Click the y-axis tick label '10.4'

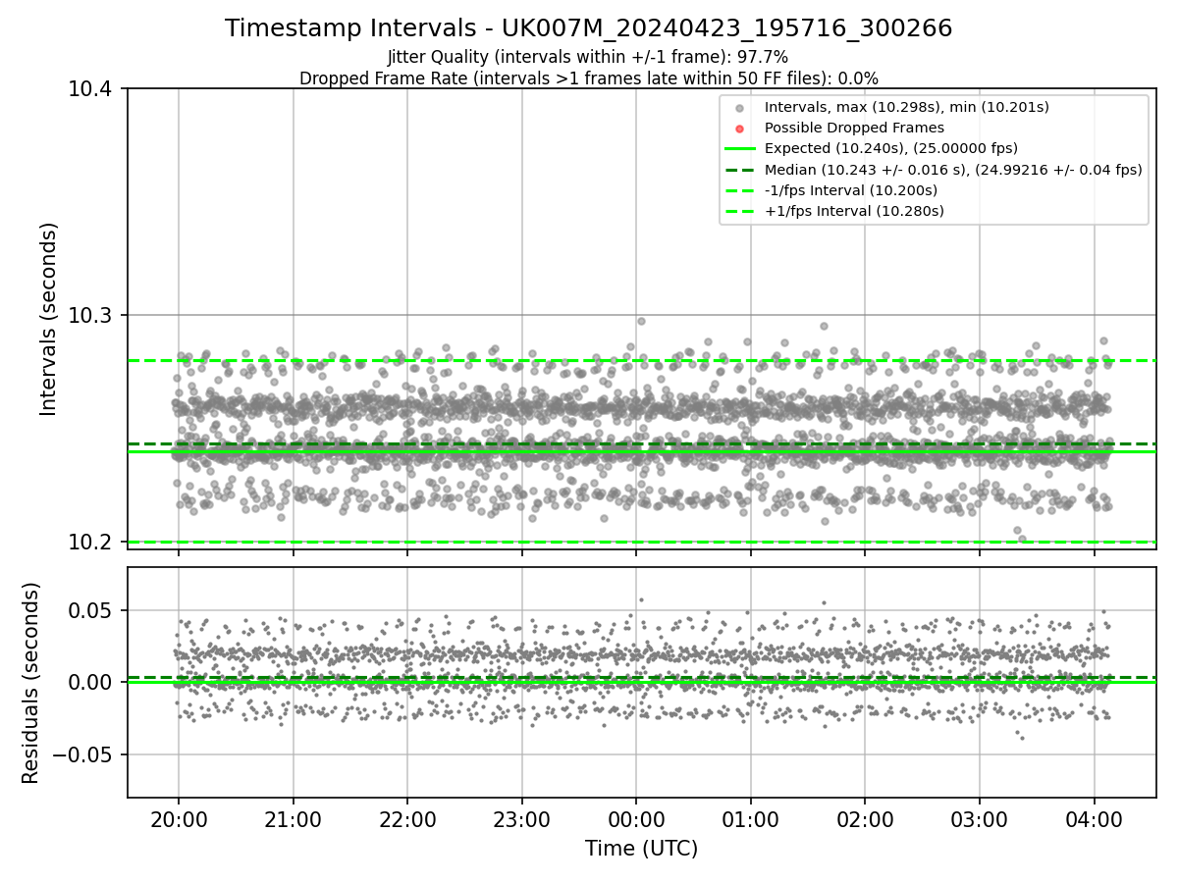pyautogui.click(x=91, y=89)
